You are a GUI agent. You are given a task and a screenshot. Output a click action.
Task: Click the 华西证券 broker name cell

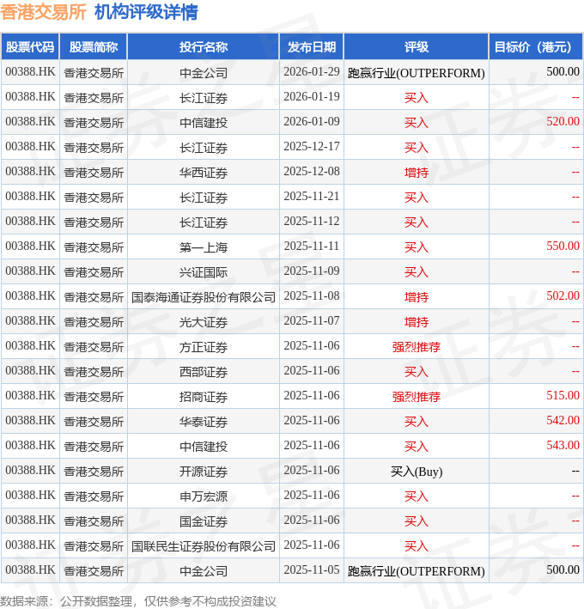(203, 173)
